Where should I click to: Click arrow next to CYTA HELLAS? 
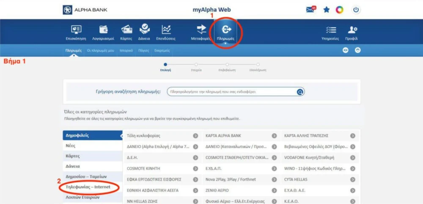coord(353,179)
